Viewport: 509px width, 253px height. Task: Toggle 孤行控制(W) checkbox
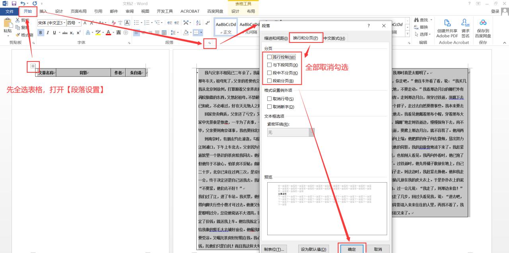click(x=269, y=57)
